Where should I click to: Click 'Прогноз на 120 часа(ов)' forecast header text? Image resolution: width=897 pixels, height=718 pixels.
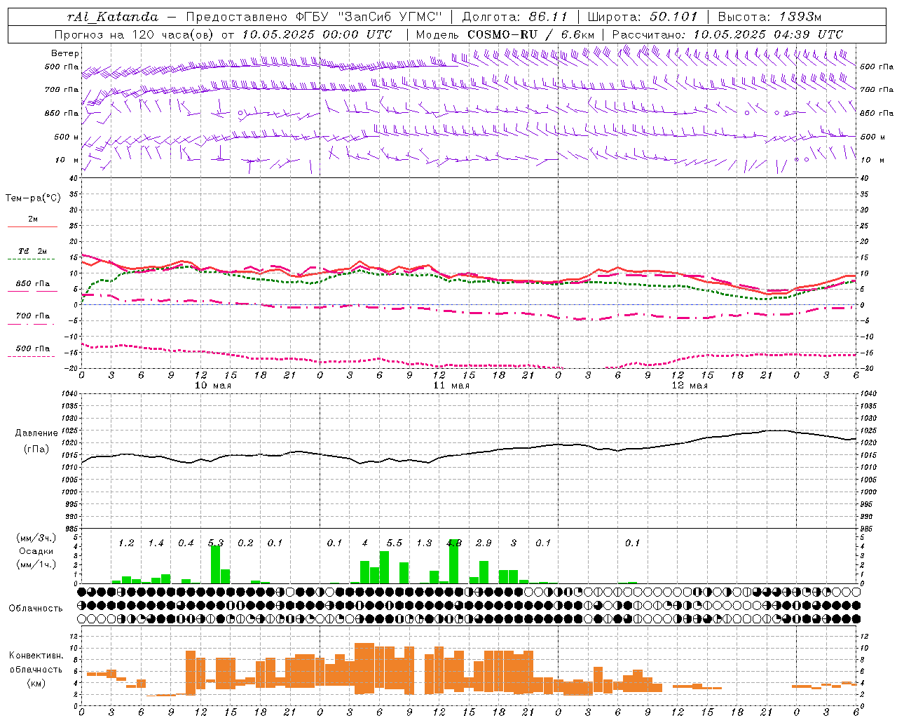pos(135,34)
